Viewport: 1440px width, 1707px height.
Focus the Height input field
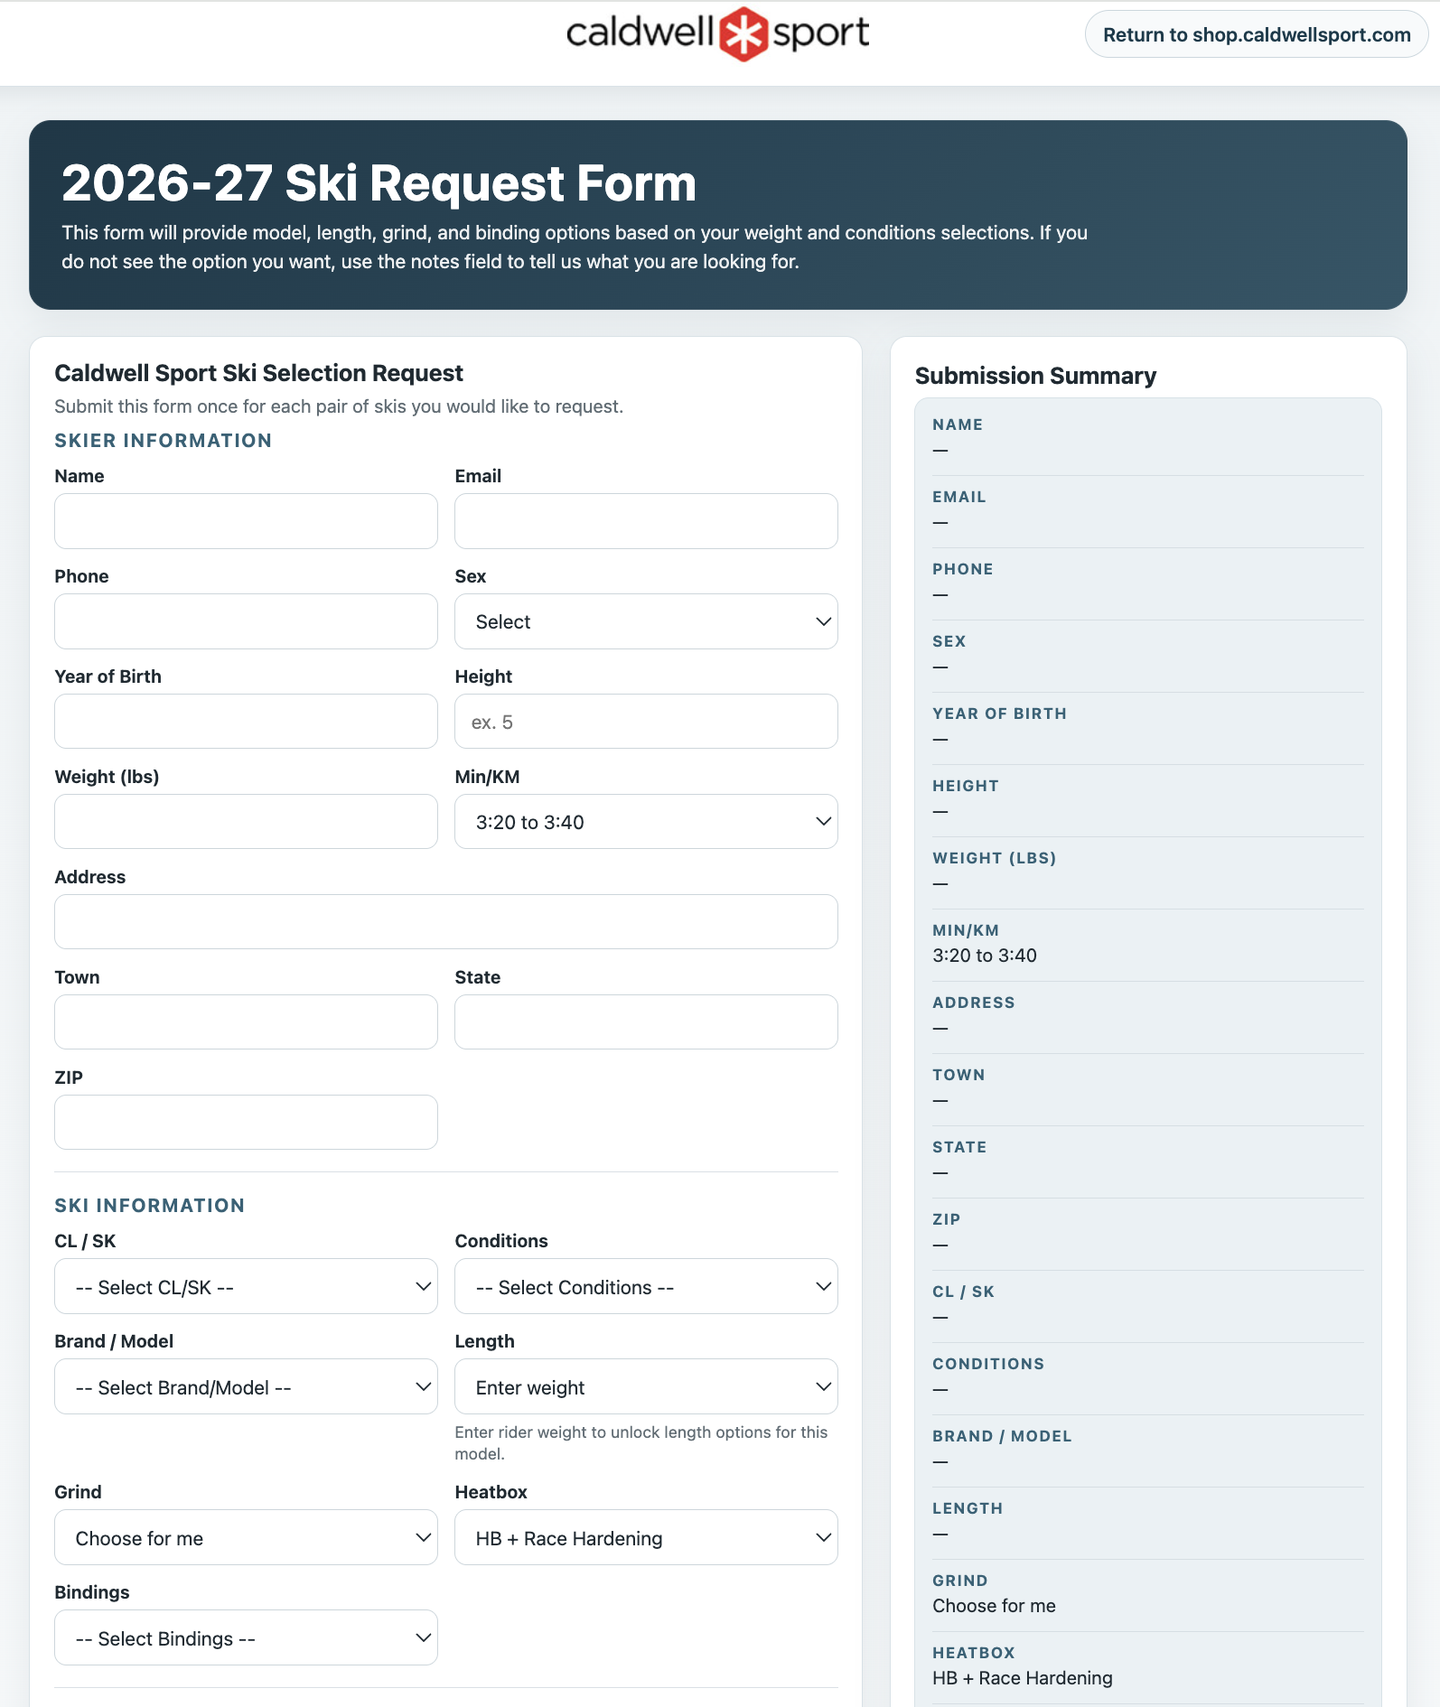click(646, 722)
